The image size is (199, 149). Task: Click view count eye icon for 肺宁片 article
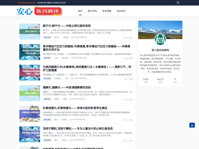[x=125, y=38]
